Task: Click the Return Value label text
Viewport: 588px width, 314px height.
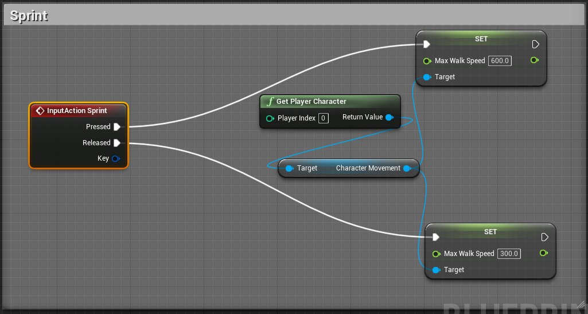Action: pos(362,117)
